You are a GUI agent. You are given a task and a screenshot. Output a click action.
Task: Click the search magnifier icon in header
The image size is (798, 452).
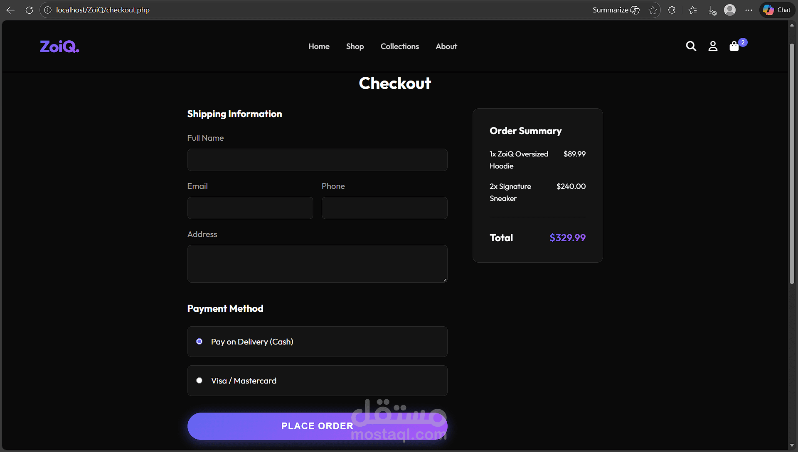point(691,46)
